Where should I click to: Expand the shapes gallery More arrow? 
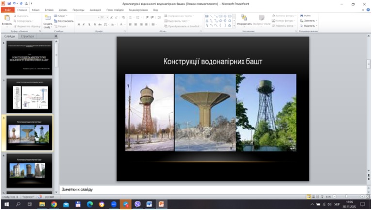(234, 25)
